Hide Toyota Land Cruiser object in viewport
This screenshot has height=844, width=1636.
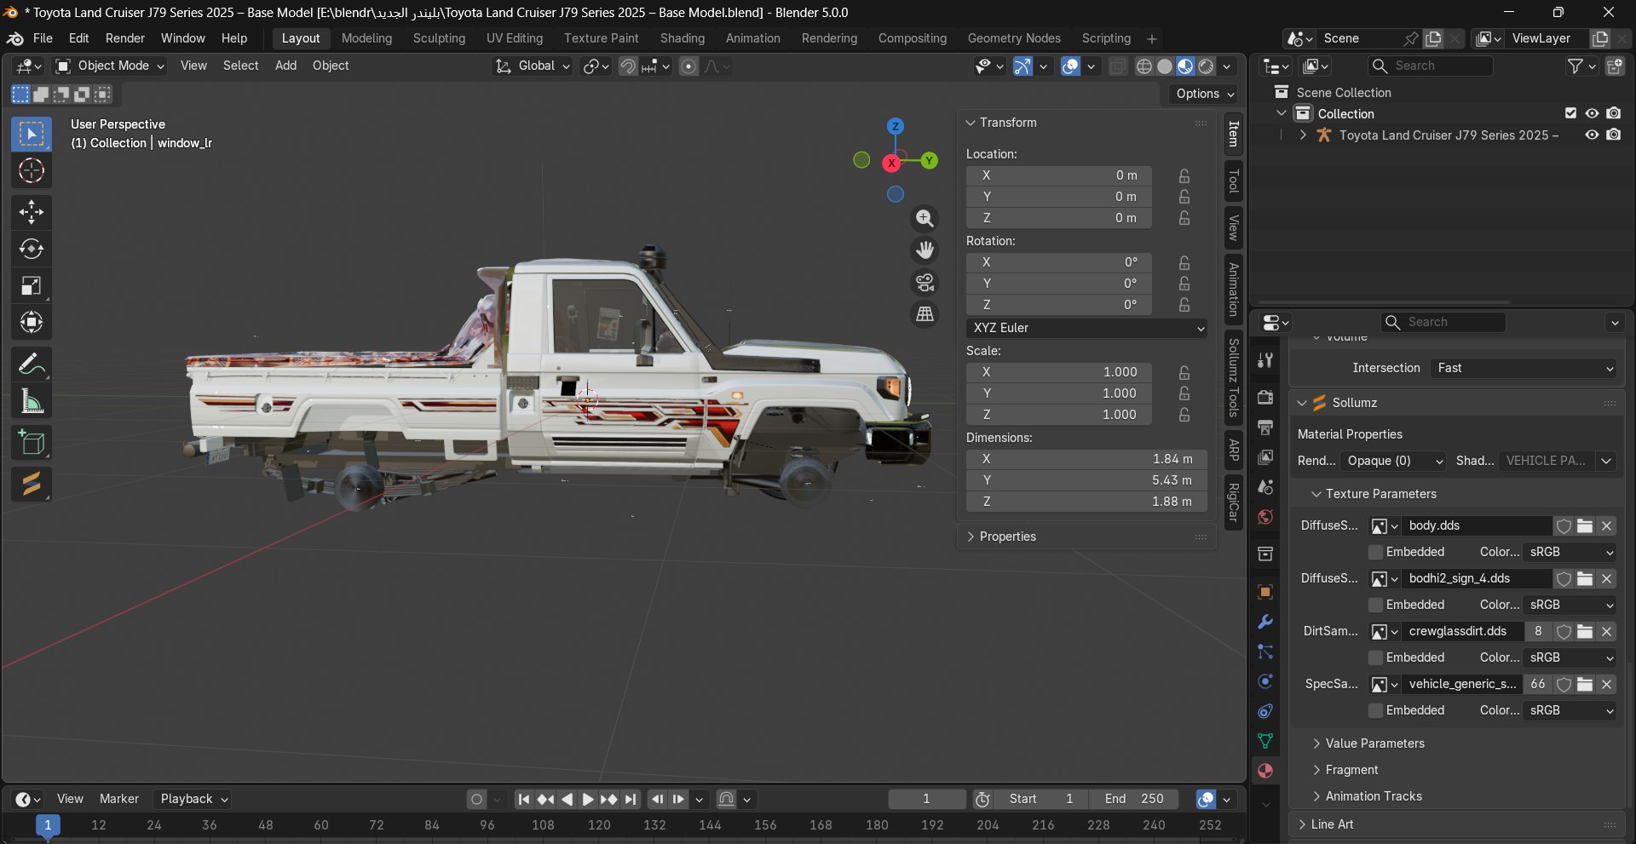(x=1592, y=135)
